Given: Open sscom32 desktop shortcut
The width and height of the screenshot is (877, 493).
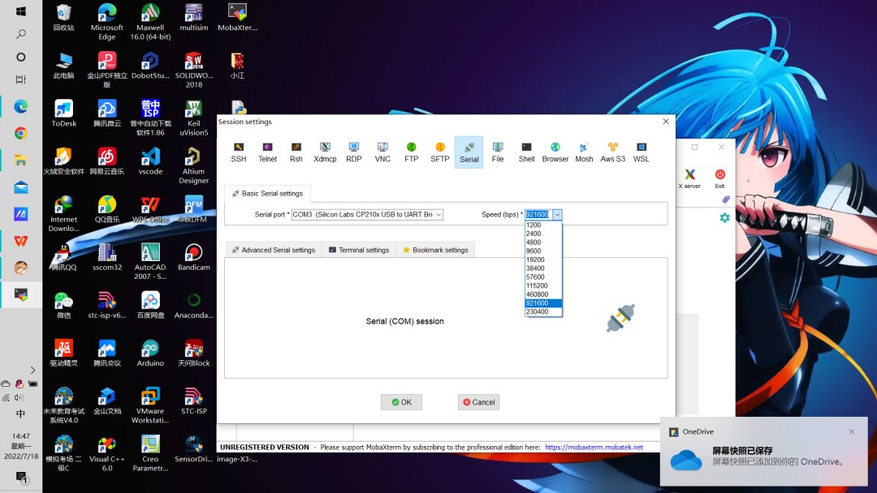Looking at the screenshot, I should [107, 257].
